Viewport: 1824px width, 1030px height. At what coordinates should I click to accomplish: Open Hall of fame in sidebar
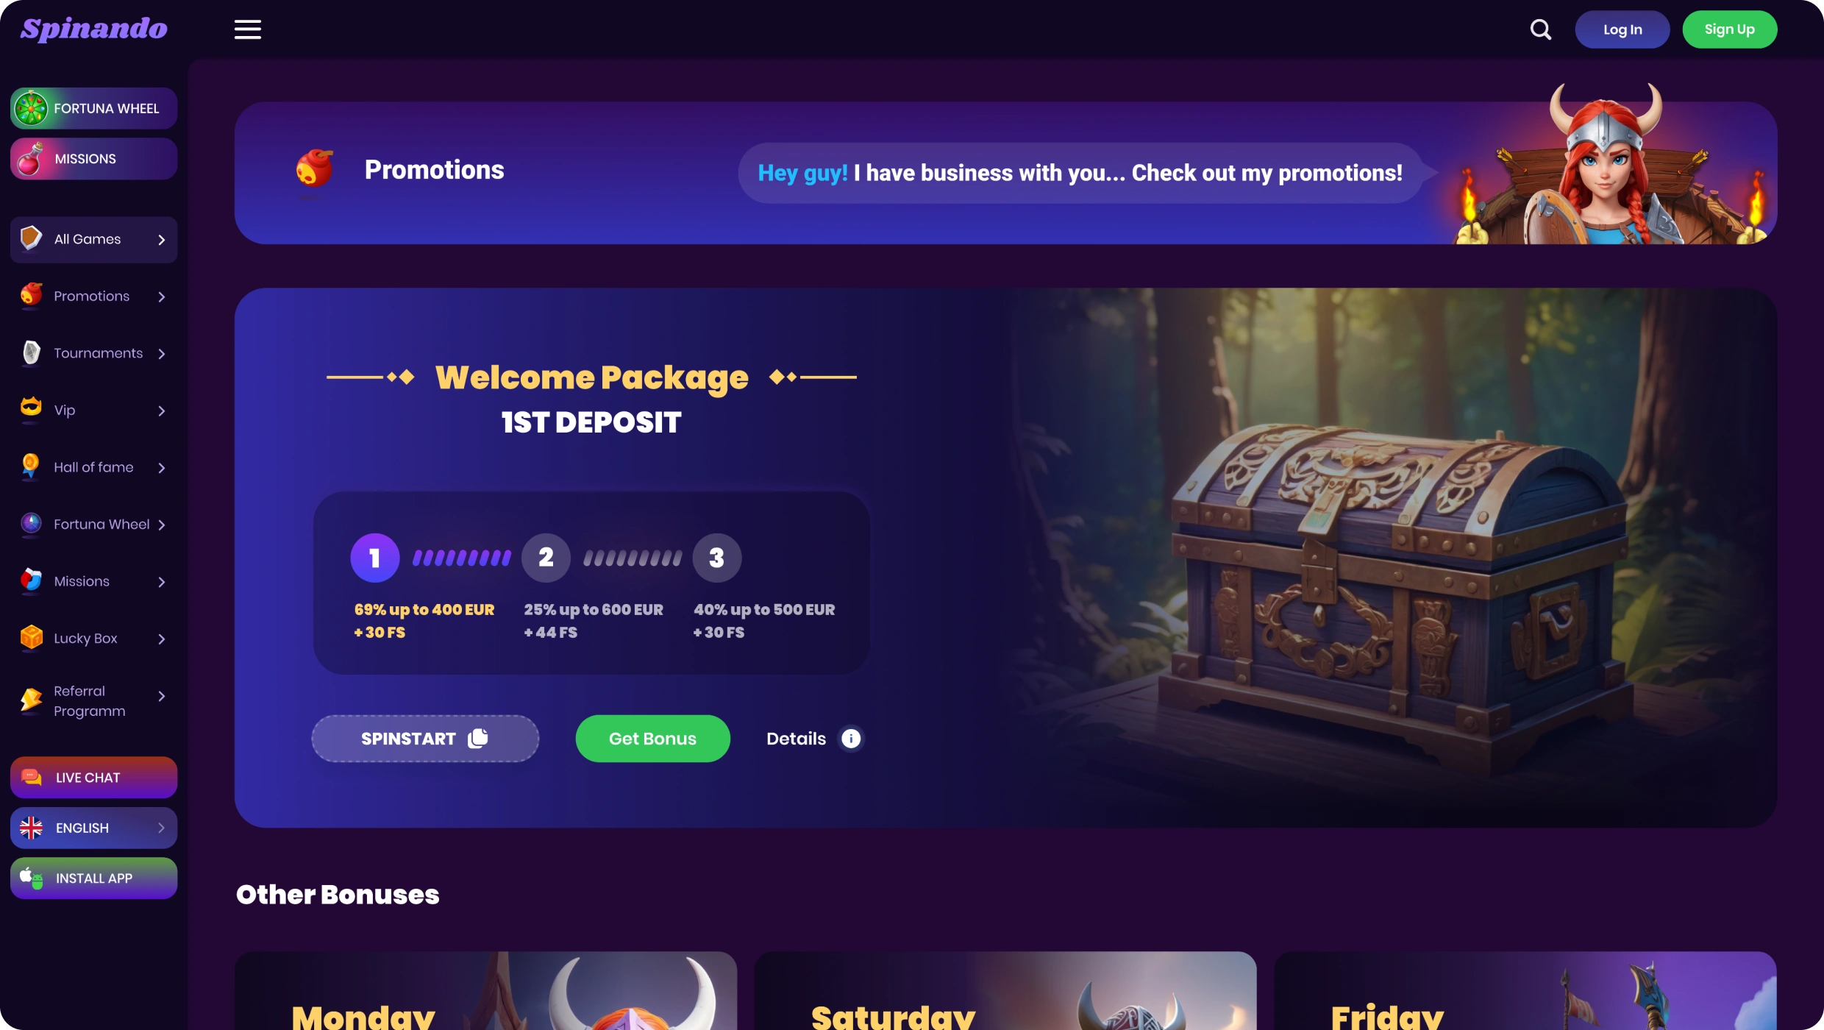click(x=93, y=467)
